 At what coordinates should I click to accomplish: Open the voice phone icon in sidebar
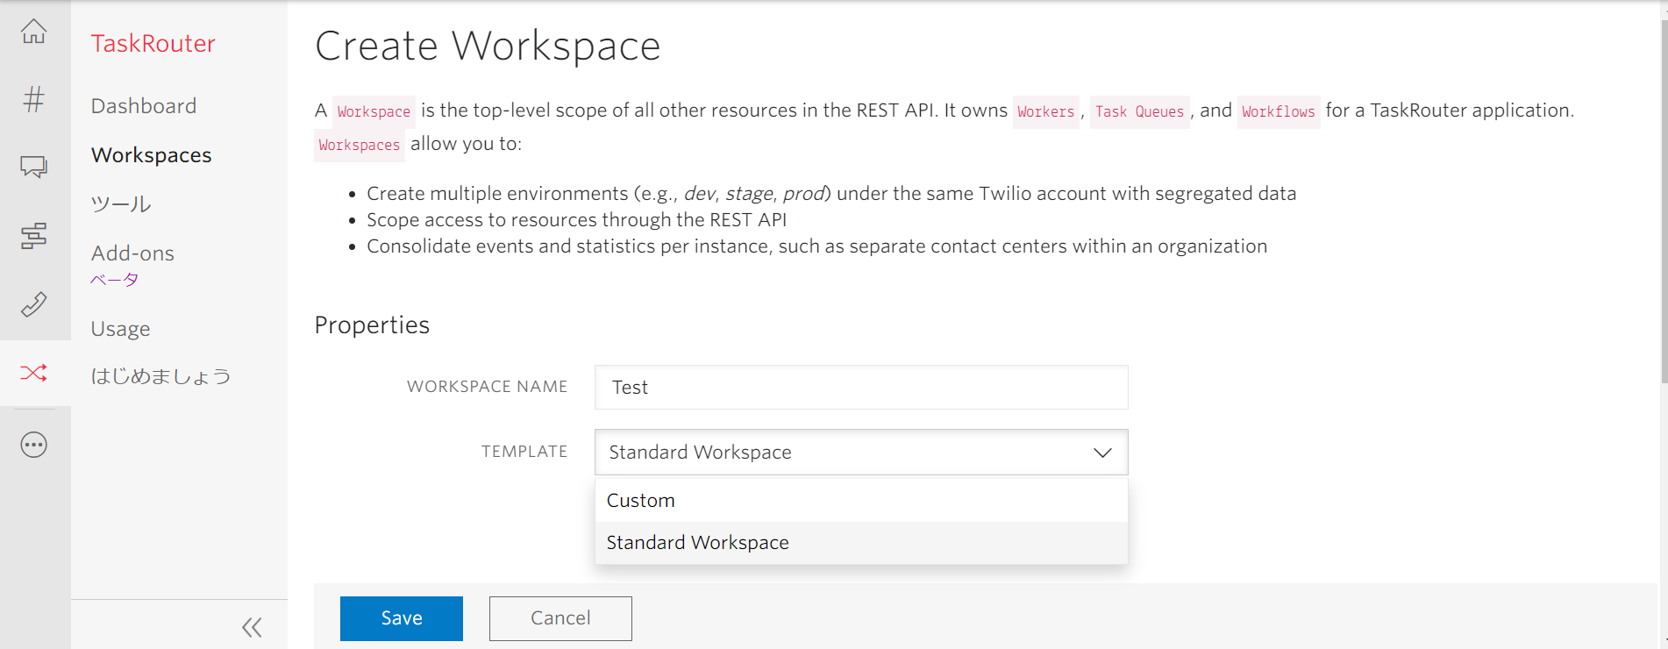click(34, 304)
